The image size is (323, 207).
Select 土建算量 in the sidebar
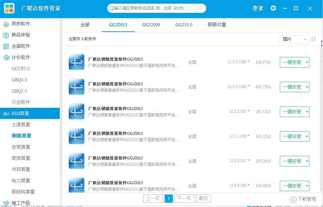tap(21, 125)
